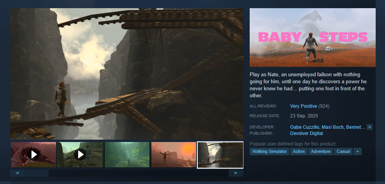Viewport: 385px width, 184px height.
Task: Open developer Maxi Boch's page
Action: tap(333, 127)
